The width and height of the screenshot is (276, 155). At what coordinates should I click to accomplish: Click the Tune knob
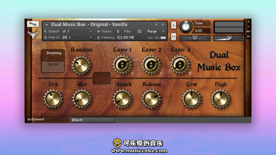pyautogui.click(x=186, y=27)
